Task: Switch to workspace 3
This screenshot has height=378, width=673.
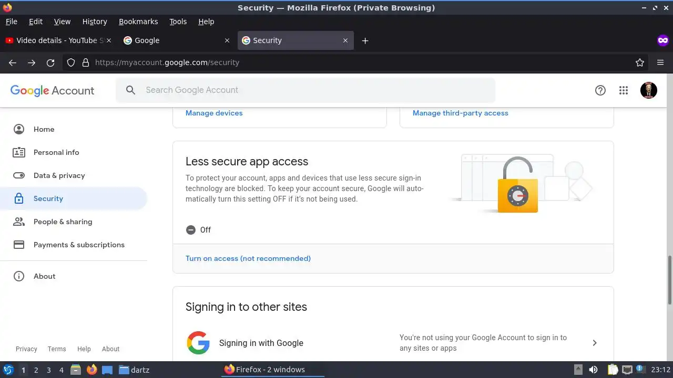Action: pyautogui.click(x=48, y=370)
